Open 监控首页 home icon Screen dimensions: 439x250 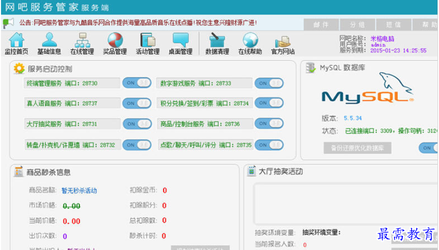[17, 40]
